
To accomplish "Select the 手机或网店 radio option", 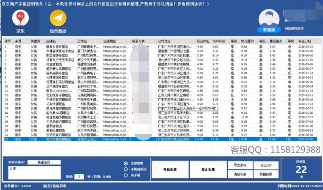I will point(126,169).
